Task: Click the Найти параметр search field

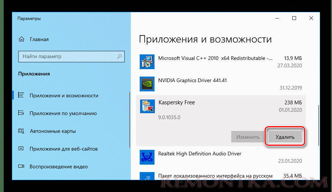Action: click(67, 57)
